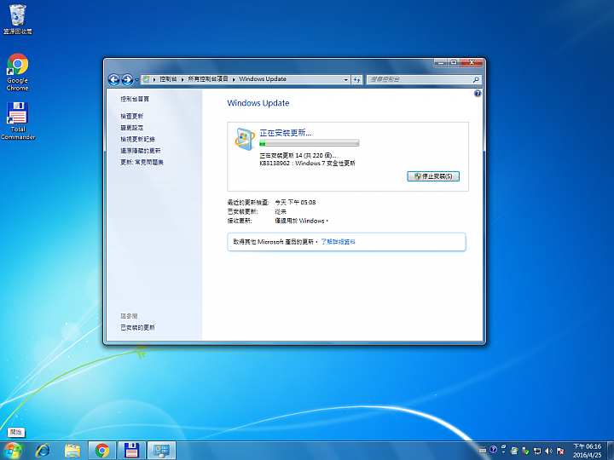
Task: Click the Windows Update shield icon in panel
Action: pos(245,139)
